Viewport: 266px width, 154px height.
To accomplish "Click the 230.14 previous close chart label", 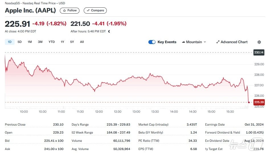I will click(x=259, y=53).
